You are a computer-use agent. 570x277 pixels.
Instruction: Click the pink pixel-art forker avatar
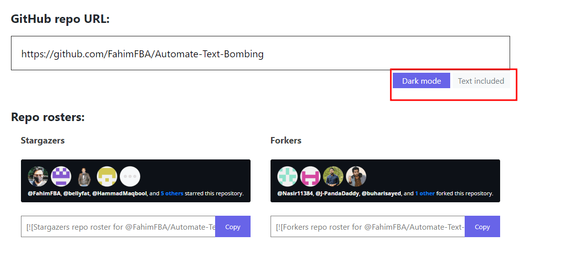tap(310, 176)
